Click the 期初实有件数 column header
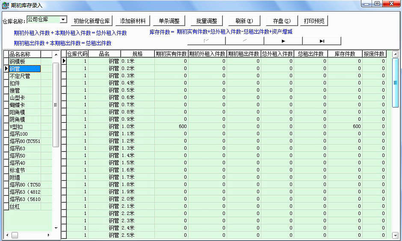This screenshot has width=402, height=241. 171,54
